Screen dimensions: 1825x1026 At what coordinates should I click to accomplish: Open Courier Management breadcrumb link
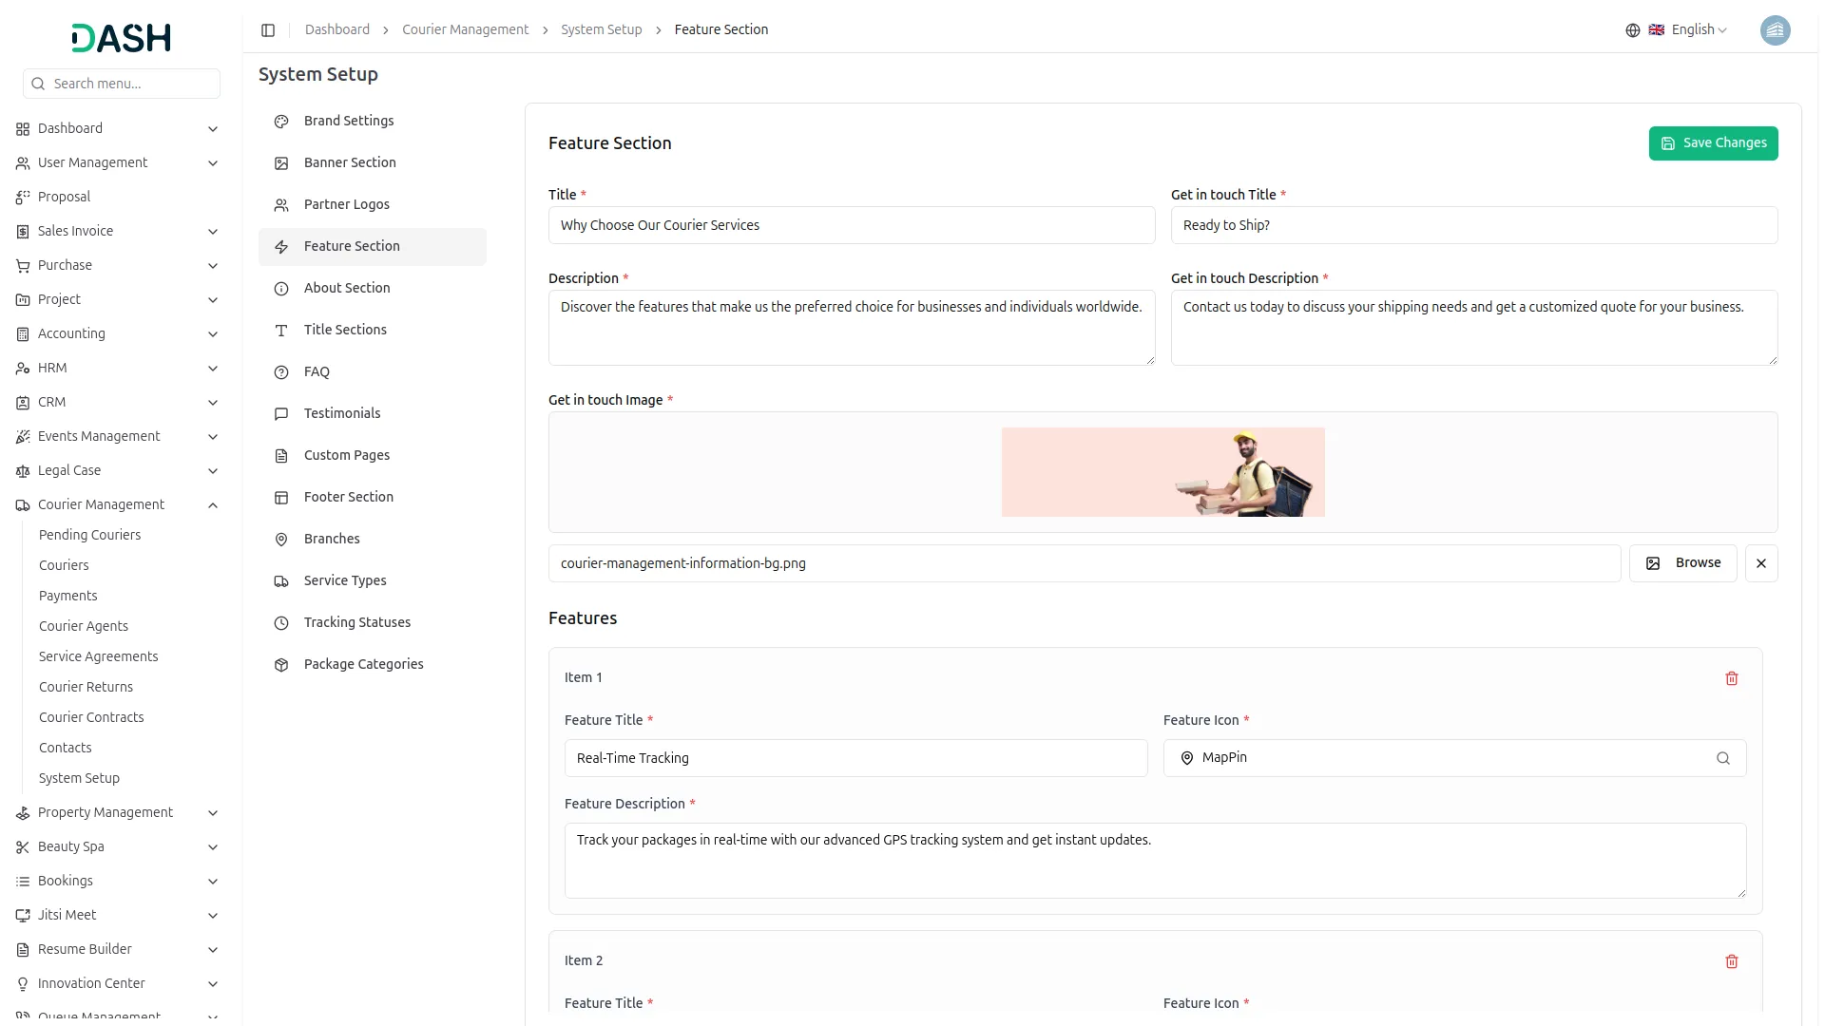[x=465, y=30]
